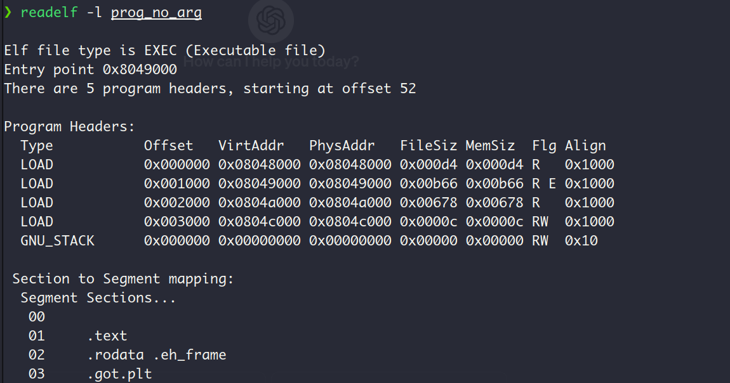
Task: Click the 0x00b66 file size value
Action: click(x=428, y=184)
